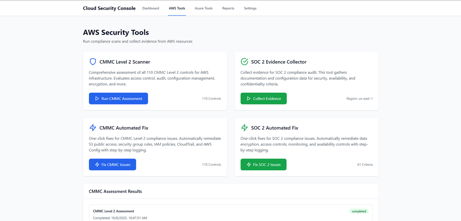The image size is (461, 221).
Task: Click the Run compliance scans subtitle text
Action: point(138,41)
